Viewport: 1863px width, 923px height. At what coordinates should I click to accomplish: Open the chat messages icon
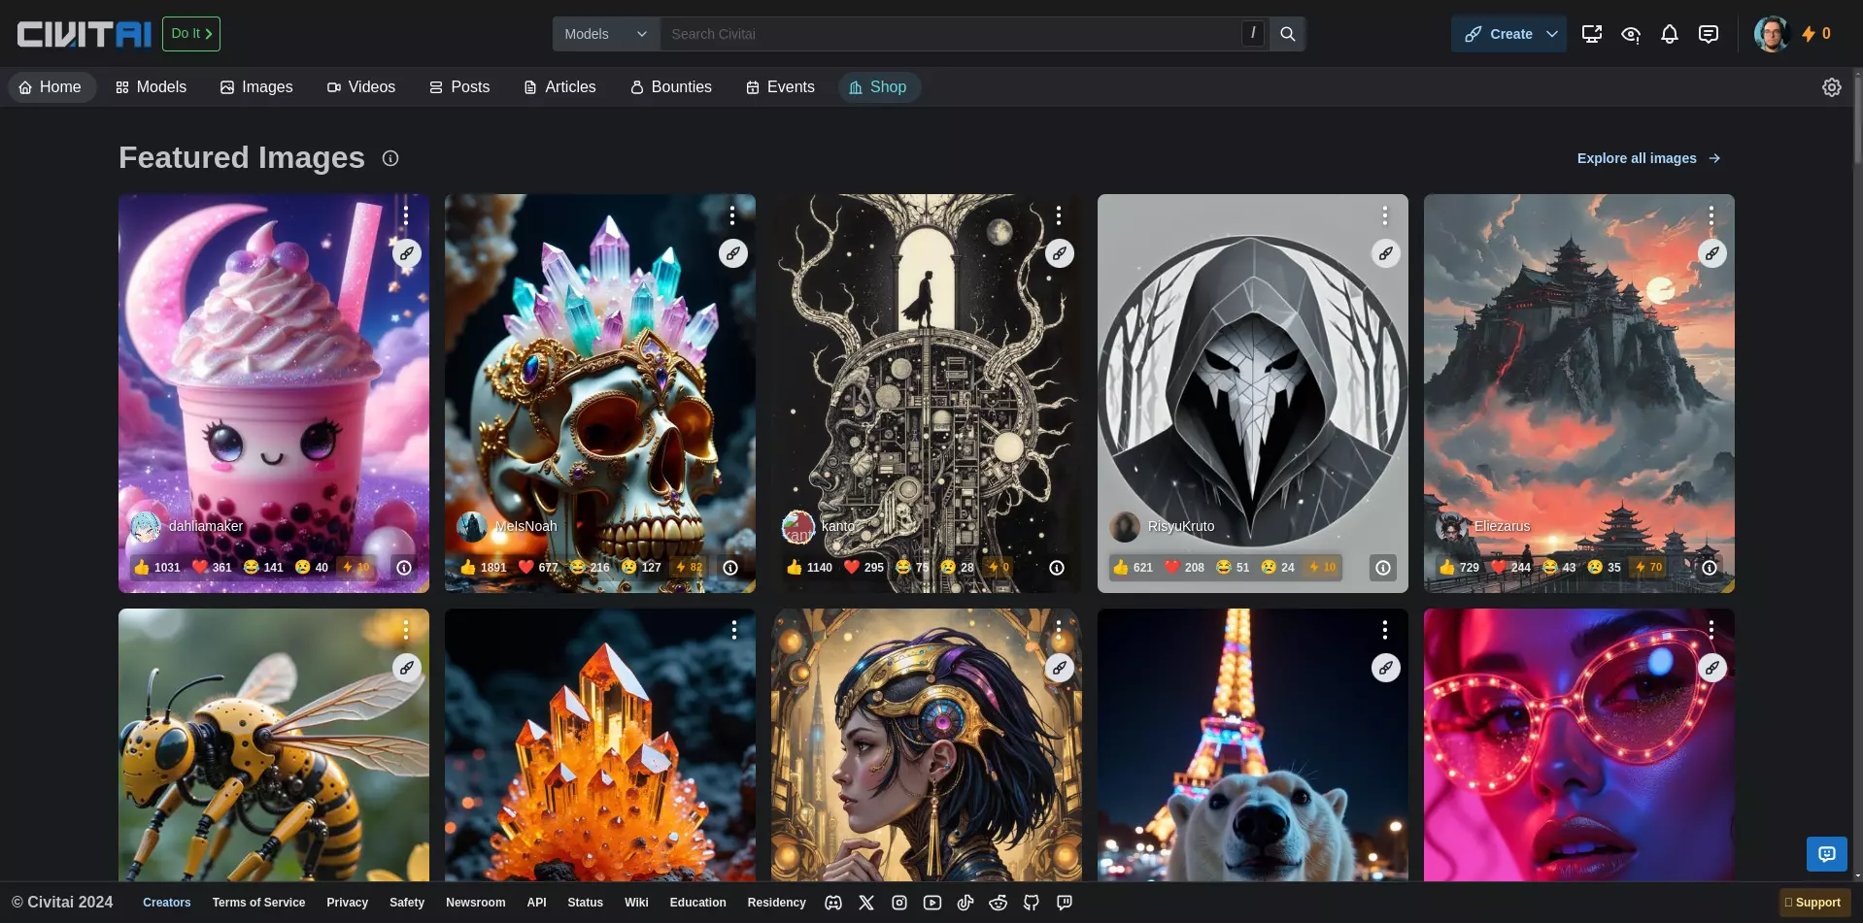pos(1708,34)
